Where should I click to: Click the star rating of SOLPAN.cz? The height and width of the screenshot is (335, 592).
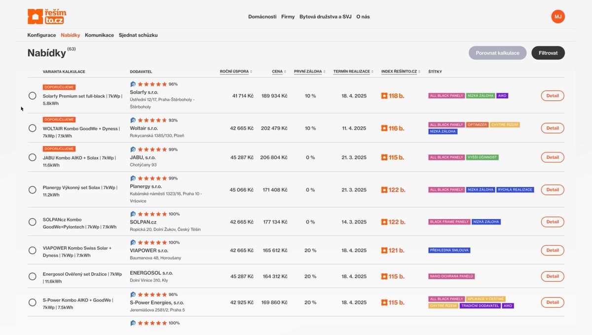[x=152, y=214]
